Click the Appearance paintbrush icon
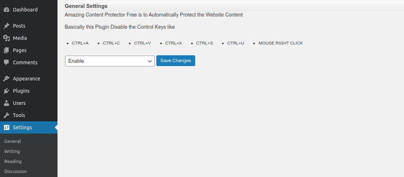The image size is (404, 177). coord(6,79)
